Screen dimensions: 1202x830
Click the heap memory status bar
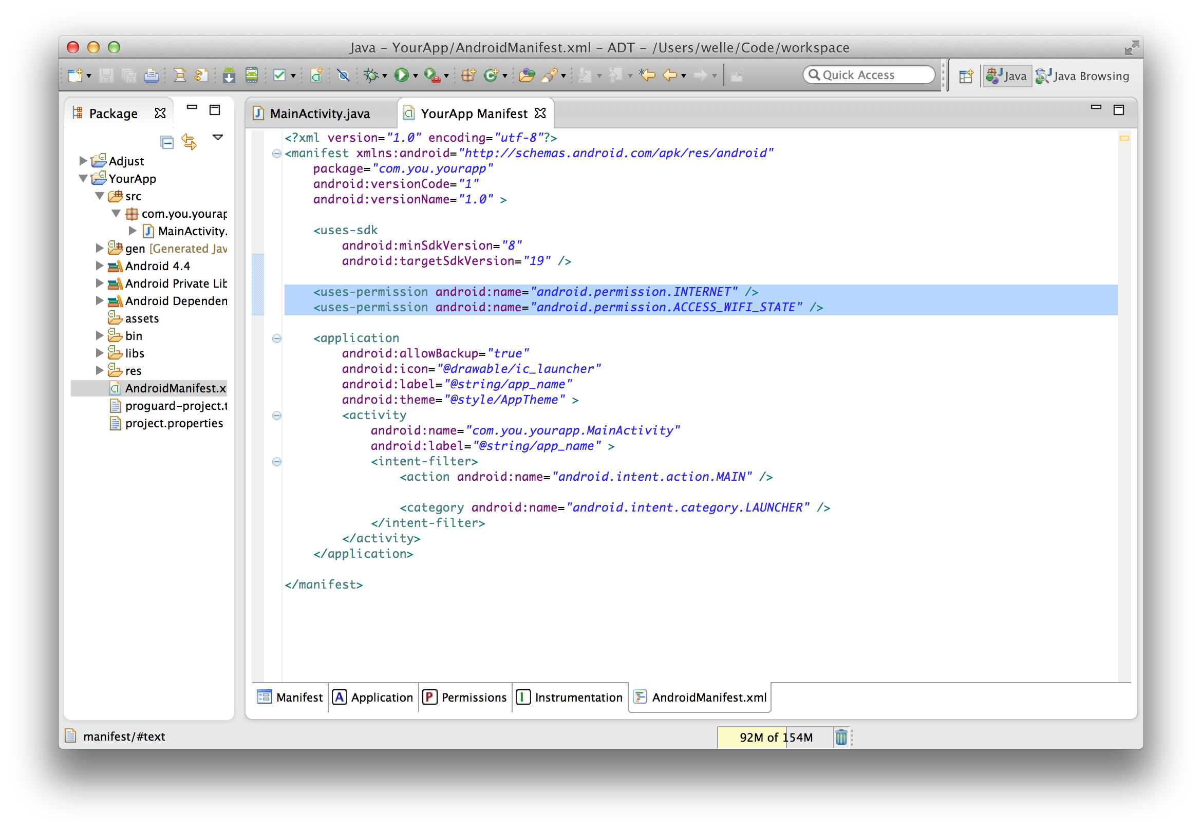click(775, 737)
